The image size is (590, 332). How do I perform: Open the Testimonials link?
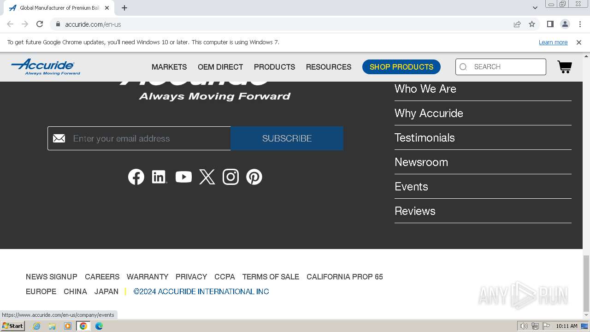[x=425, y=138]
